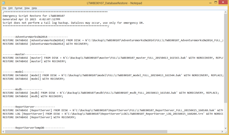Maximize the Notepad window
Viewport: 229px width, 135px height.
tap(216, 3)
